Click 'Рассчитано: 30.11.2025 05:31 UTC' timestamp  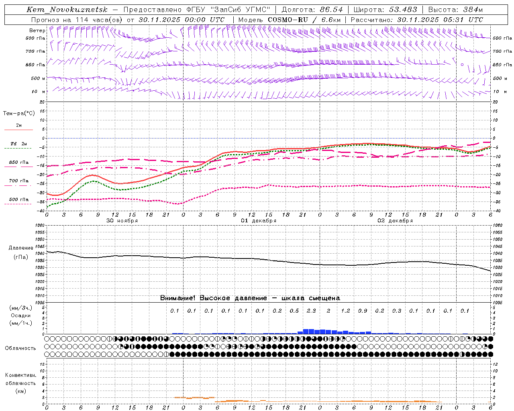coord(417,20)
